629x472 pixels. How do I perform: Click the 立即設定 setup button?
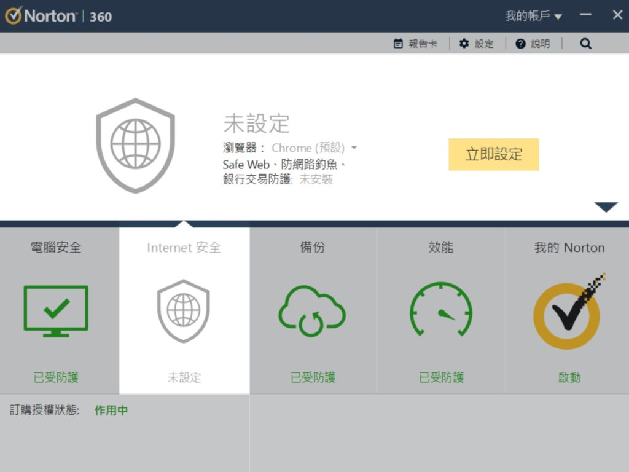493,154
